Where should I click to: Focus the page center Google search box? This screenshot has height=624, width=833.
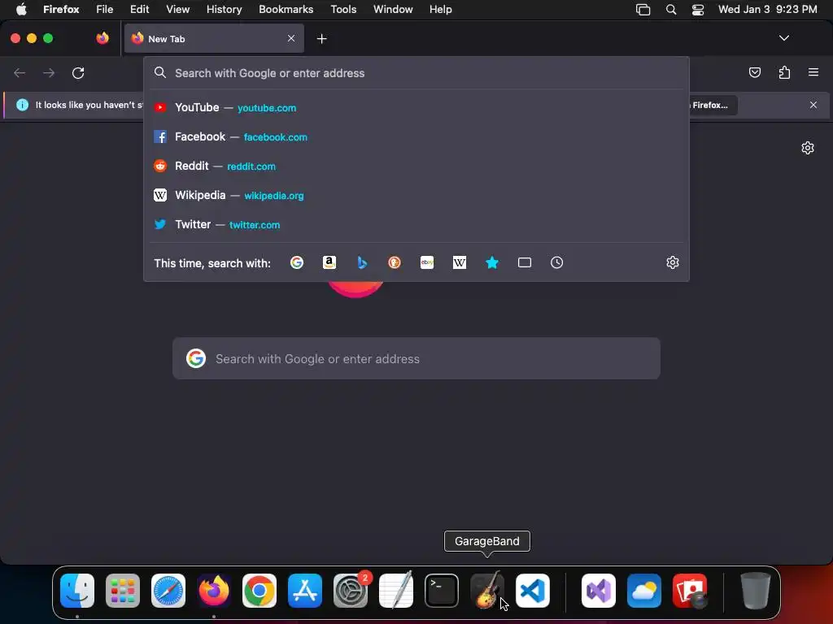coord(416,358)
